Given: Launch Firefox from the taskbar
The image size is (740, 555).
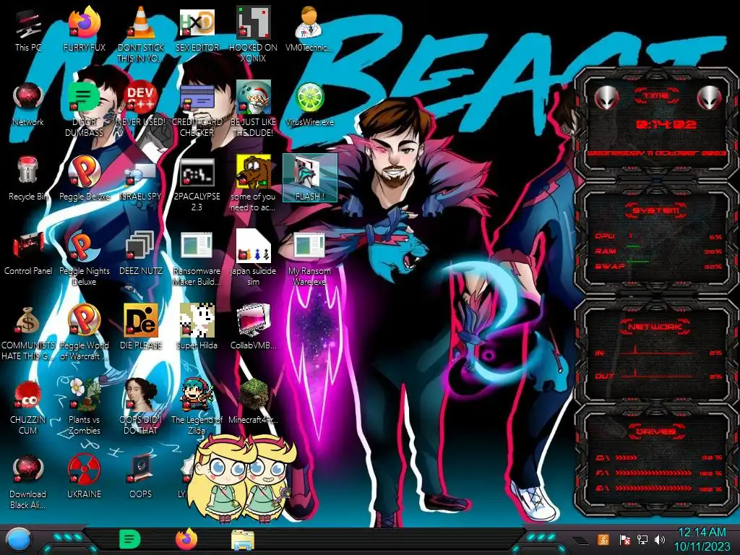Looking at the screenshot, I should click(x=186, y=539).
